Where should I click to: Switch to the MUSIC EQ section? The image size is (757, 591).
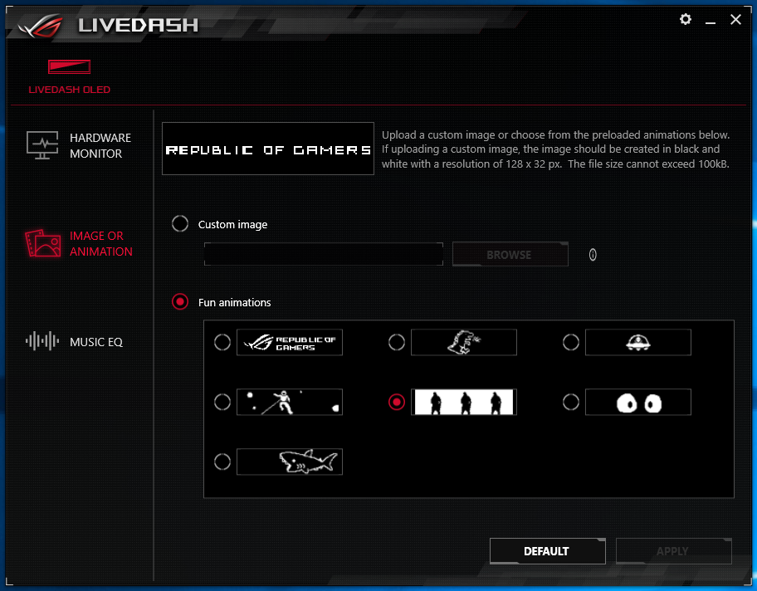96,342
